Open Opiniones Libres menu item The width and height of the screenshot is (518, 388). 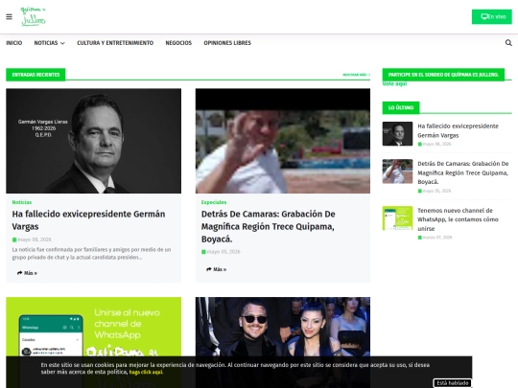pyautogui.click(x=227, y=43)
